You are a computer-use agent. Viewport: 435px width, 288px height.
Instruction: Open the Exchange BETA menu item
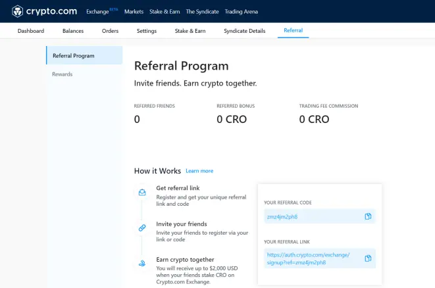102,11
